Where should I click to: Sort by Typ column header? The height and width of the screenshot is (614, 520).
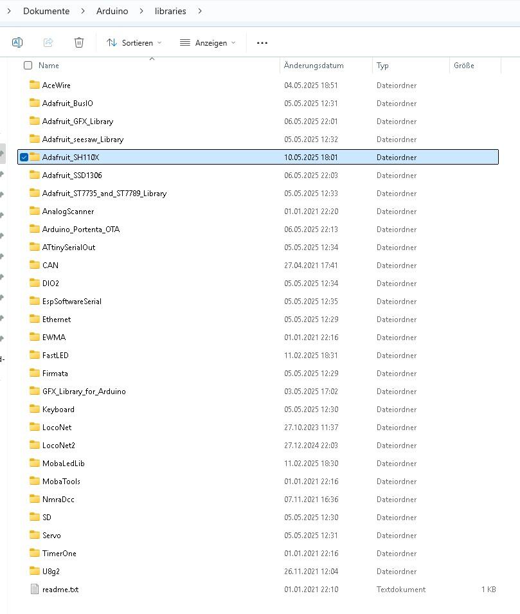[x=383, y=65]
